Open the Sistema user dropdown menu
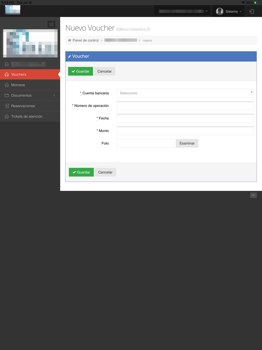The width and height of the screenshot is (262, 350). pos(228,11)
